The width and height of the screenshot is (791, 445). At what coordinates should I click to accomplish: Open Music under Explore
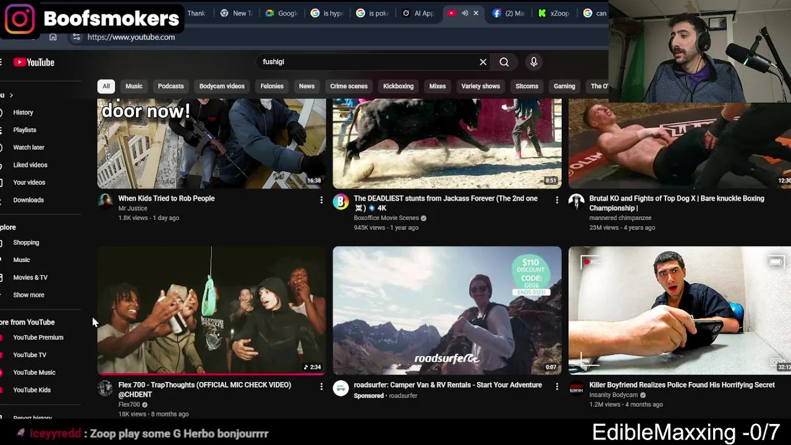click(x=22, y=260)
